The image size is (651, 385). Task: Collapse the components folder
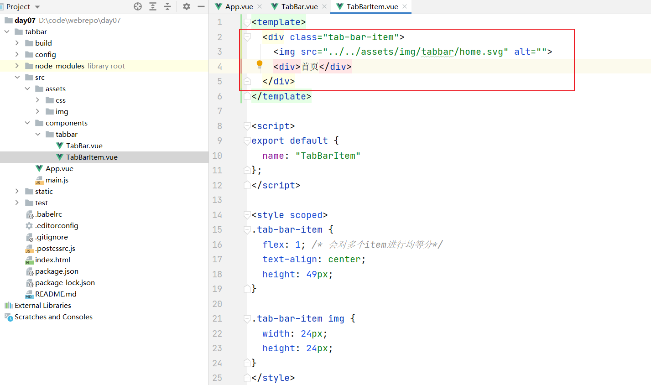click(x=27, y=123)
